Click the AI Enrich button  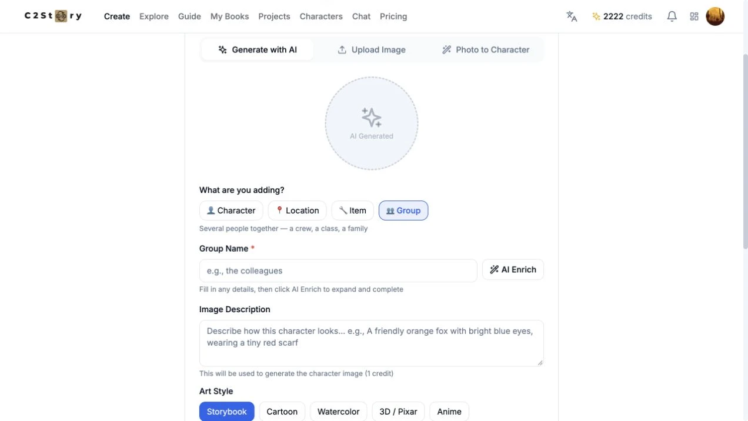[x=513, y=270]
